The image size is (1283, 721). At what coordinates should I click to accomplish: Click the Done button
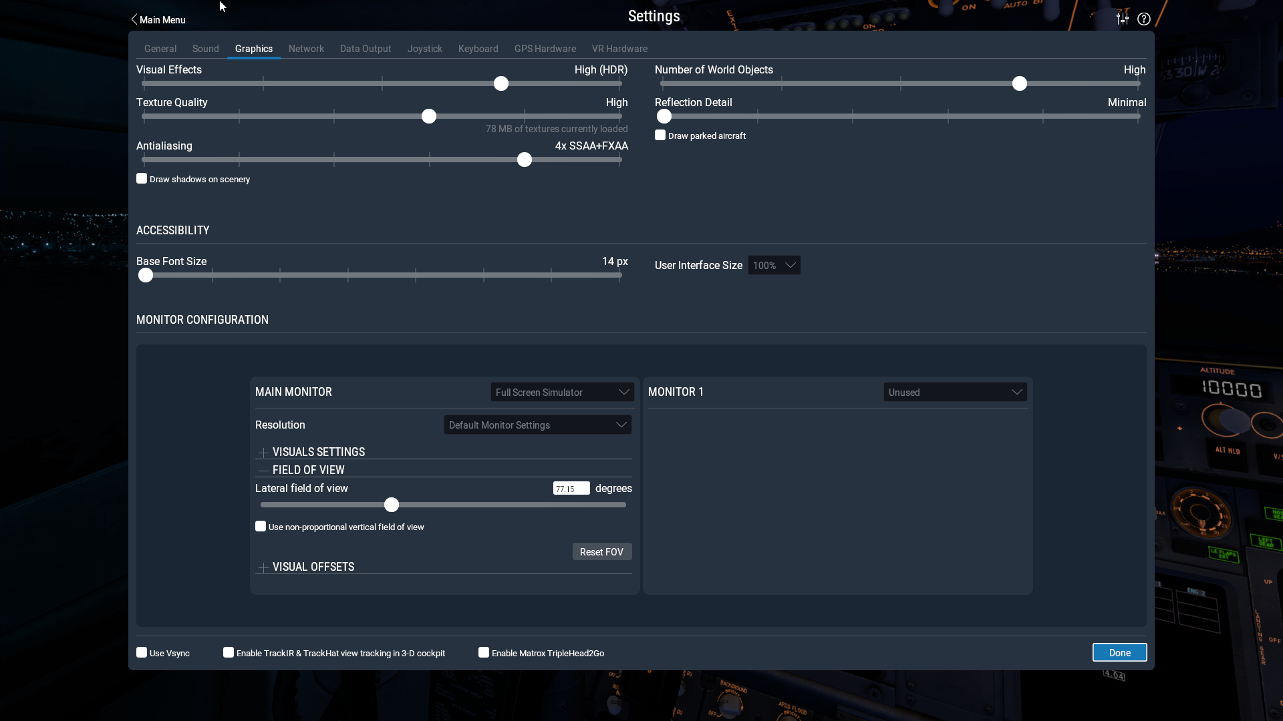1119,653
